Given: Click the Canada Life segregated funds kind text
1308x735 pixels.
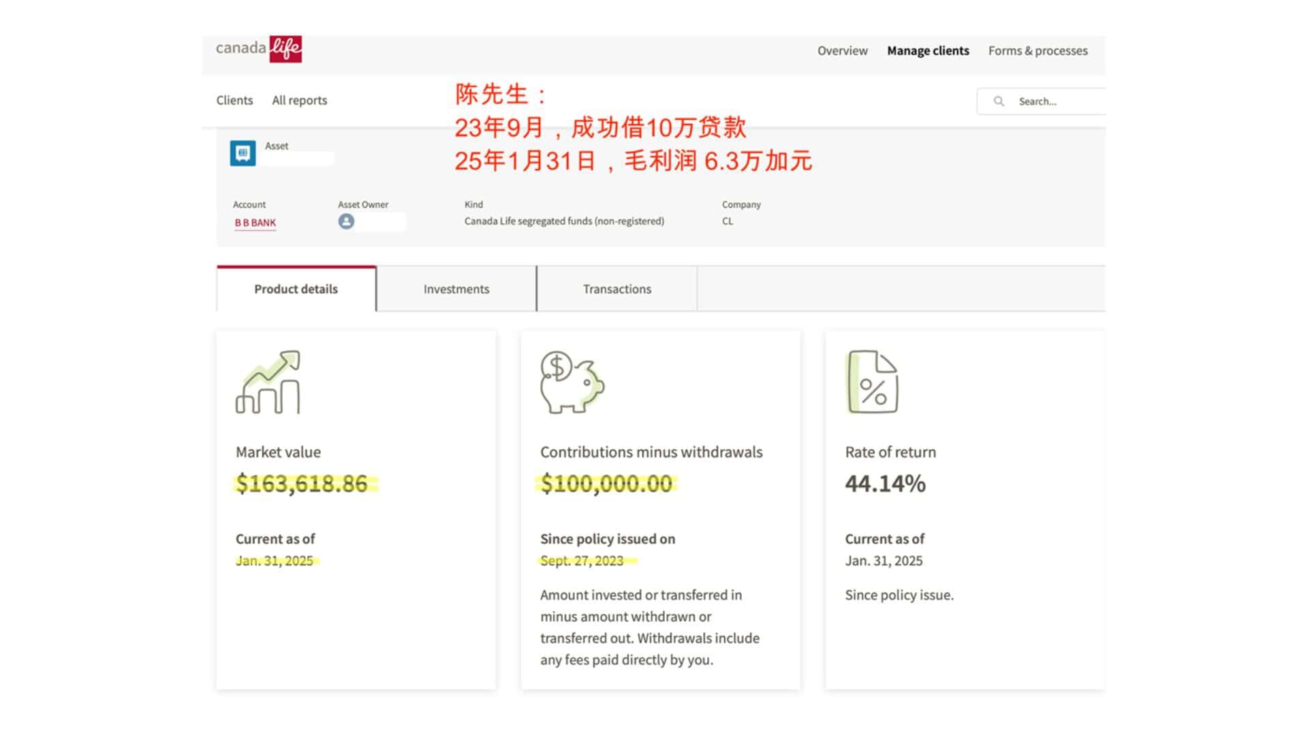Looking at the screenshot, I should 564,221.
